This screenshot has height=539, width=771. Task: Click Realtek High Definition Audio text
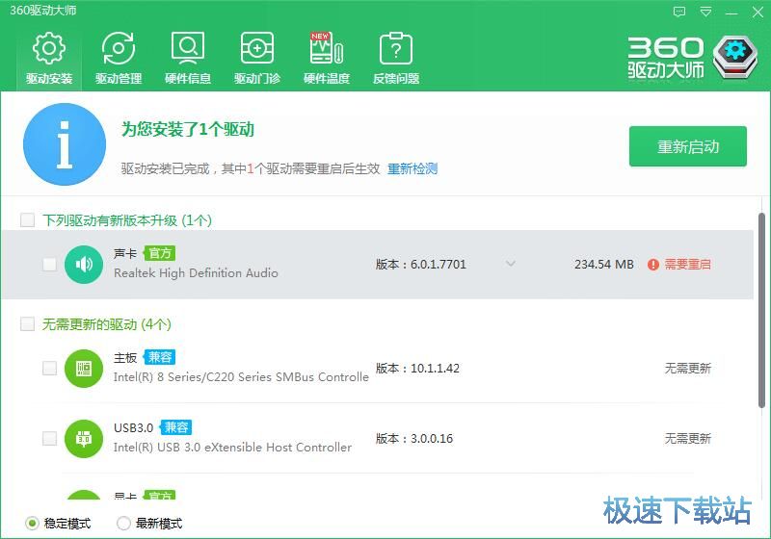pyautogui.click(x=196, y=273)
